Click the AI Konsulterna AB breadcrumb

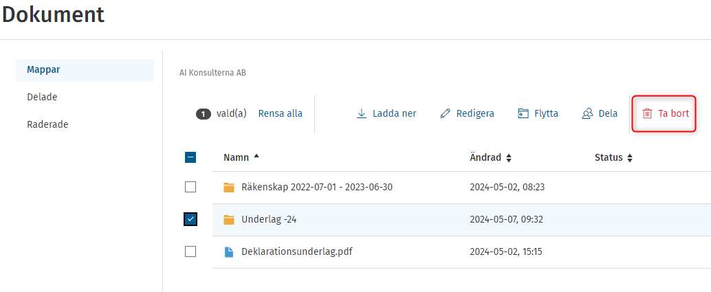(212, 73)
